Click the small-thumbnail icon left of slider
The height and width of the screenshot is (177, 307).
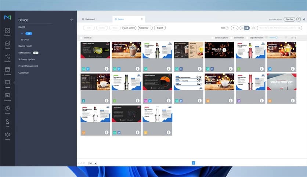(267, 37)
